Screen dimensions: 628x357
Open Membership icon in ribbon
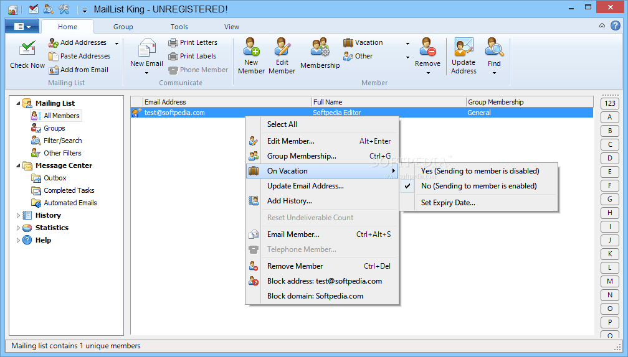(320, 47)
